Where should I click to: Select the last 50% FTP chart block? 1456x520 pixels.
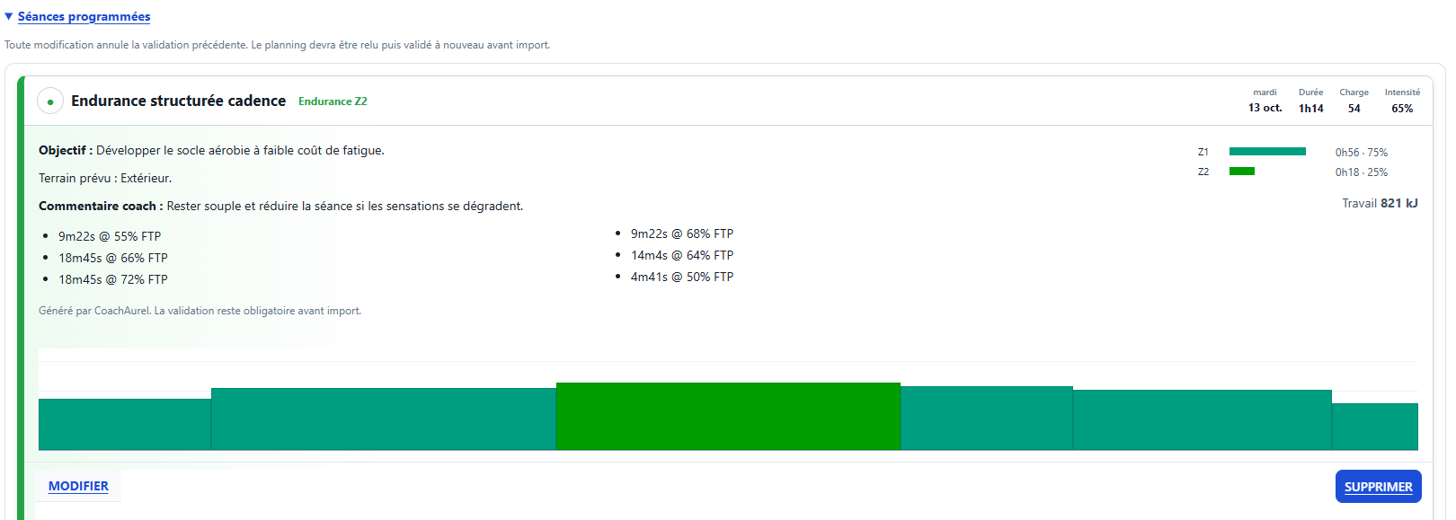point(1374,427)
